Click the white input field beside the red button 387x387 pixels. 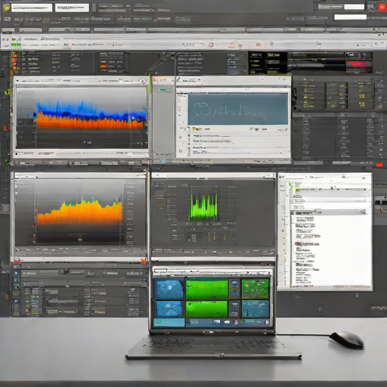coord(354,7)
